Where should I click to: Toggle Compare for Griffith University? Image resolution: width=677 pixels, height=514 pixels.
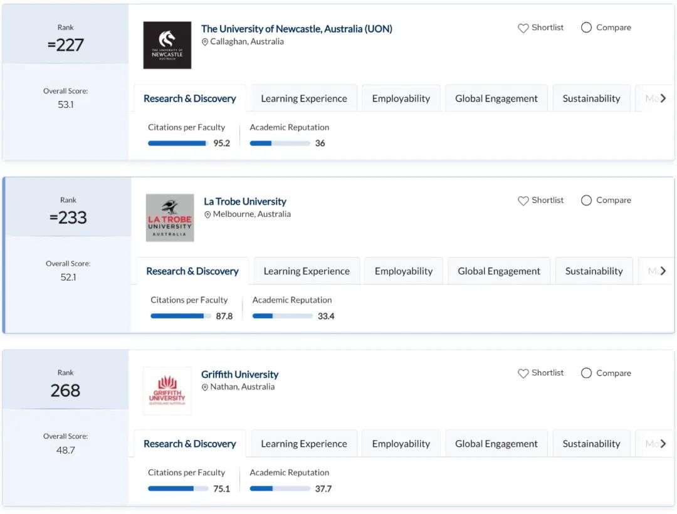coord(586,373)
